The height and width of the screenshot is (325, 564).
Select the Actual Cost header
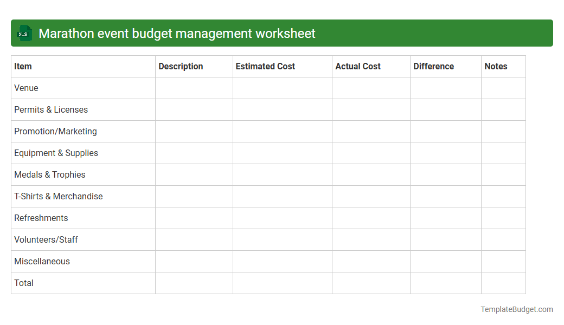pos(358,66)
